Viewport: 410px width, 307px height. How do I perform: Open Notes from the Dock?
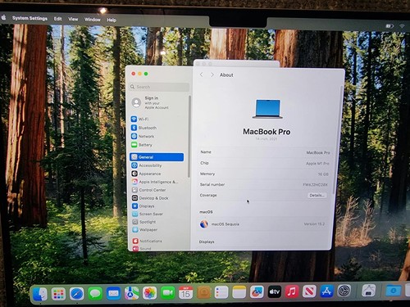239,292
